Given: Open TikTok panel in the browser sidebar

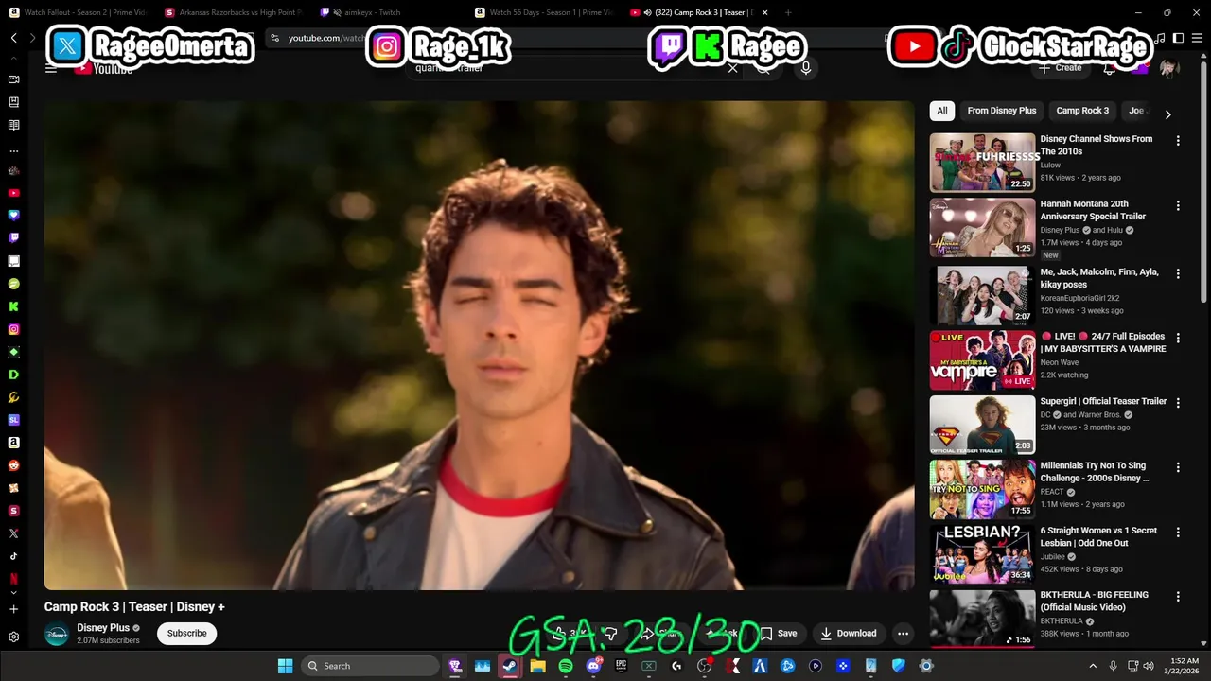Looking at the screenshot, I should 13,556.
